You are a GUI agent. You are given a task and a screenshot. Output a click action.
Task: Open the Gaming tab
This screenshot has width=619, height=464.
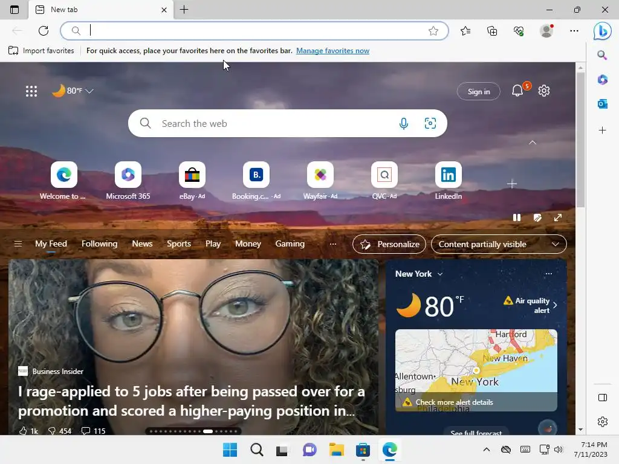click(x=290, y=244)
